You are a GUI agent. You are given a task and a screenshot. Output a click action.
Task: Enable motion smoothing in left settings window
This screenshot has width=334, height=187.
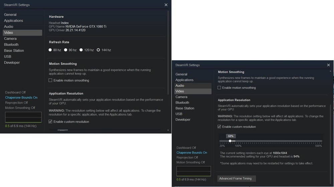point(50,80)
